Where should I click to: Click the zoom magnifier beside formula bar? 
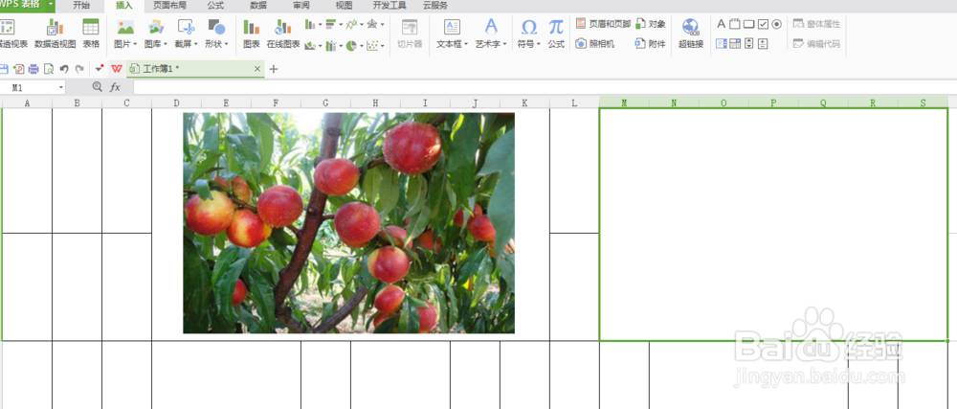[97, 87]
